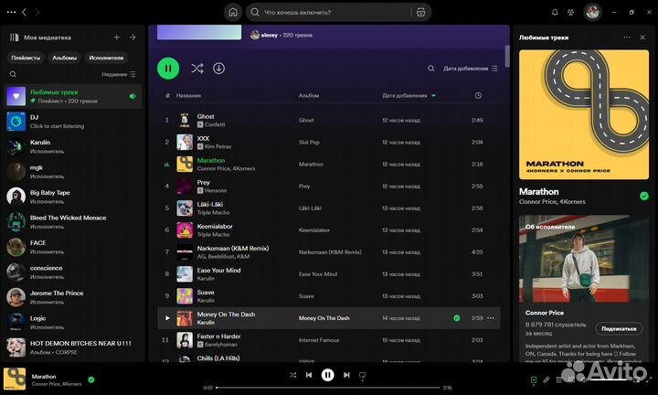This screenshot has width=658, height=395.
Task: Open the Об исполнителе artist card
Action: (584, 288)
